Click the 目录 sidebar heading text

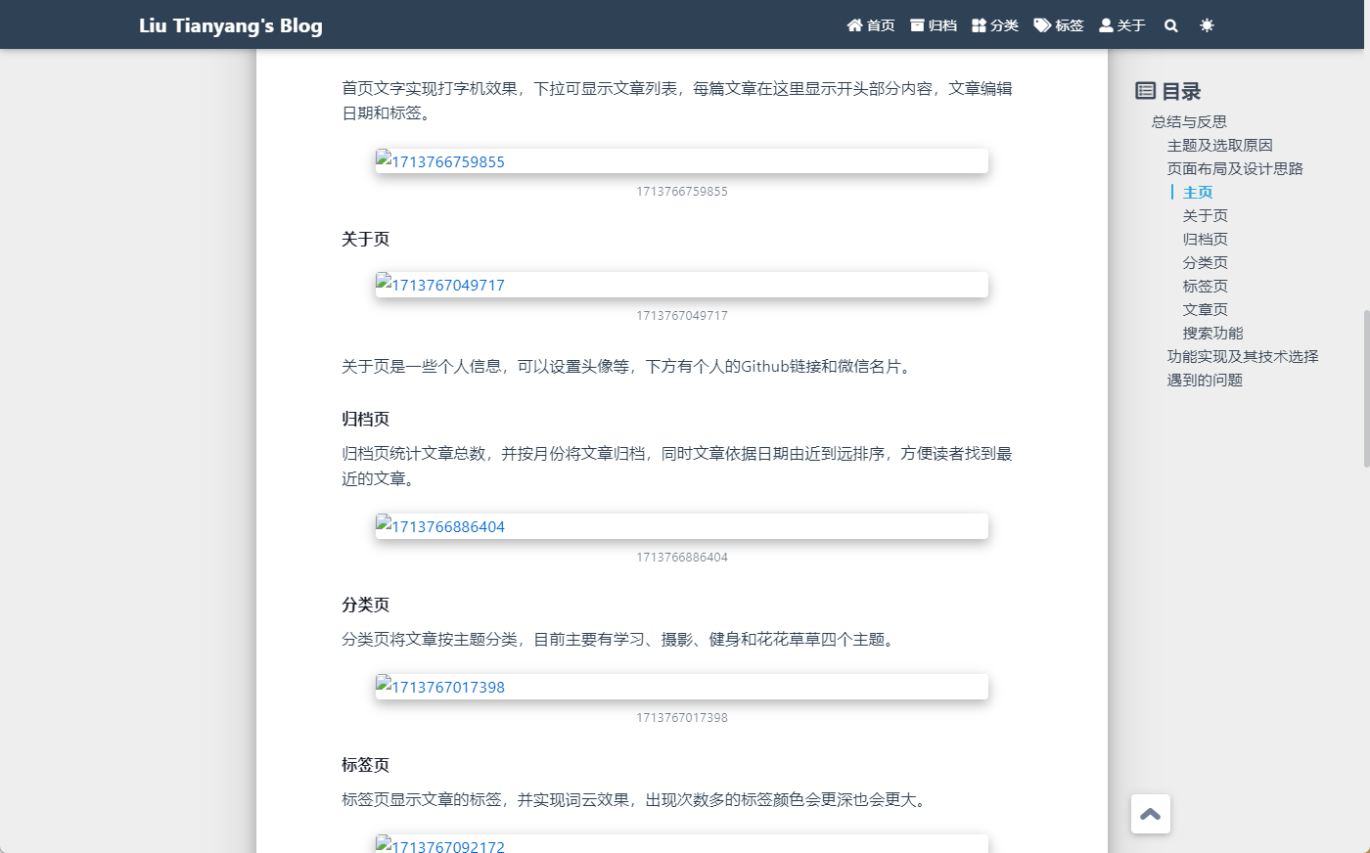point(1181,91)
